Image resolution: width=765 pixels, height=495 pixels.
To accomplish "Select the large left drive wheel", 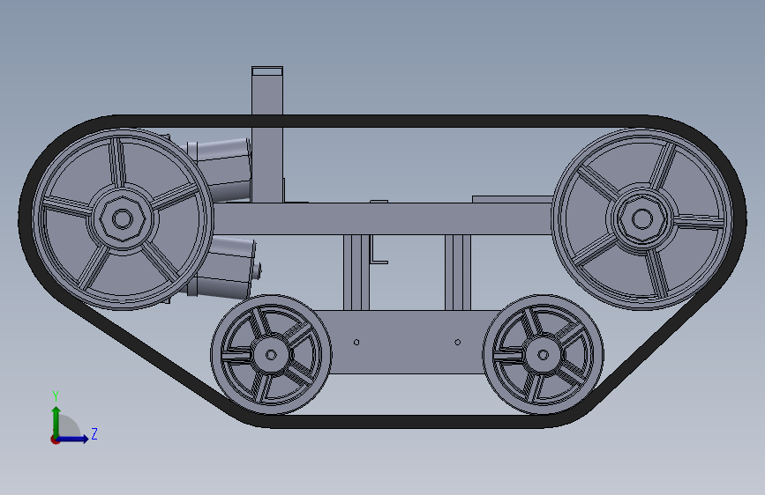I will pos(123,218).
